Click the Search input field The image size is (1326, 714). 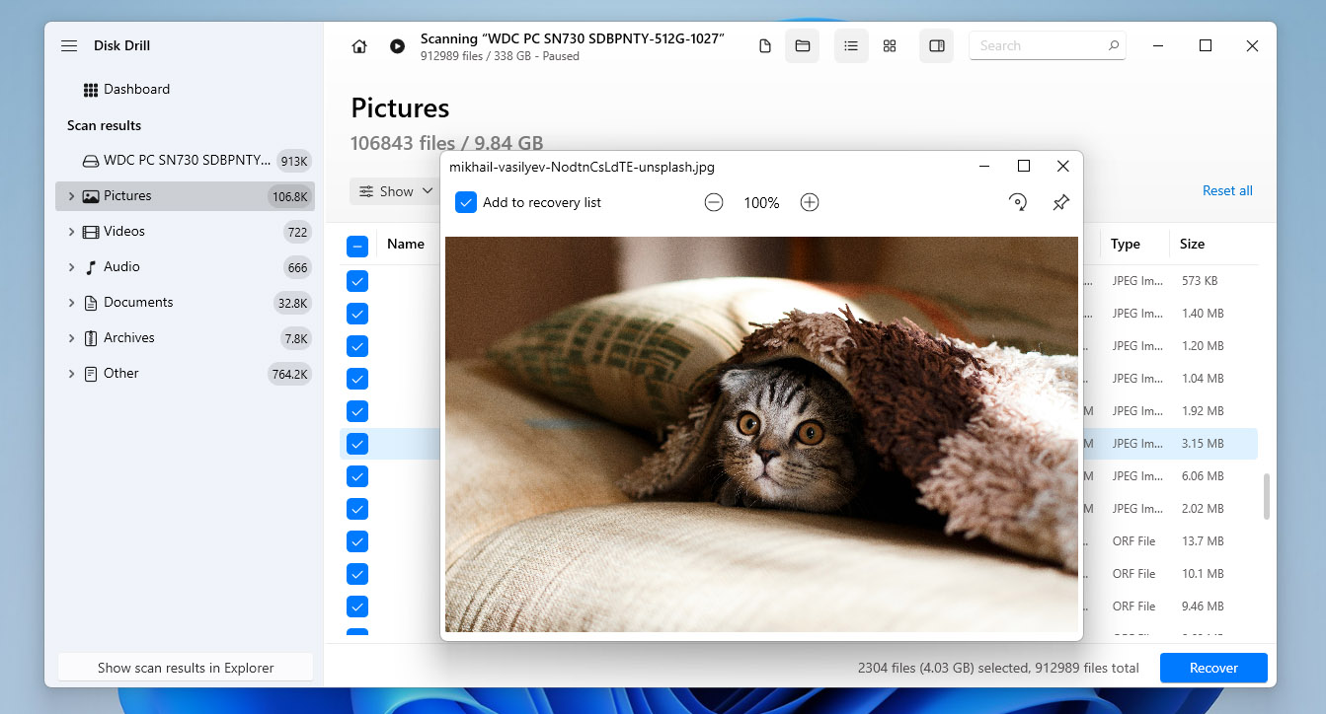(x=1048, y=45)
